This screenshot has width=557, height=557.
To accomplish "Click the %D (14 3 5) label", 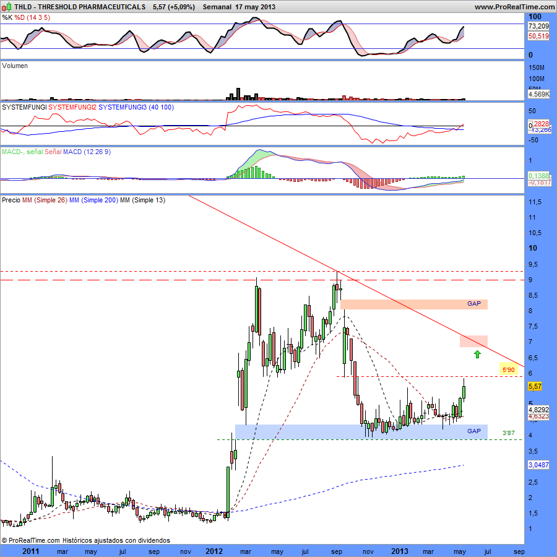I will [x=32, y=17].
